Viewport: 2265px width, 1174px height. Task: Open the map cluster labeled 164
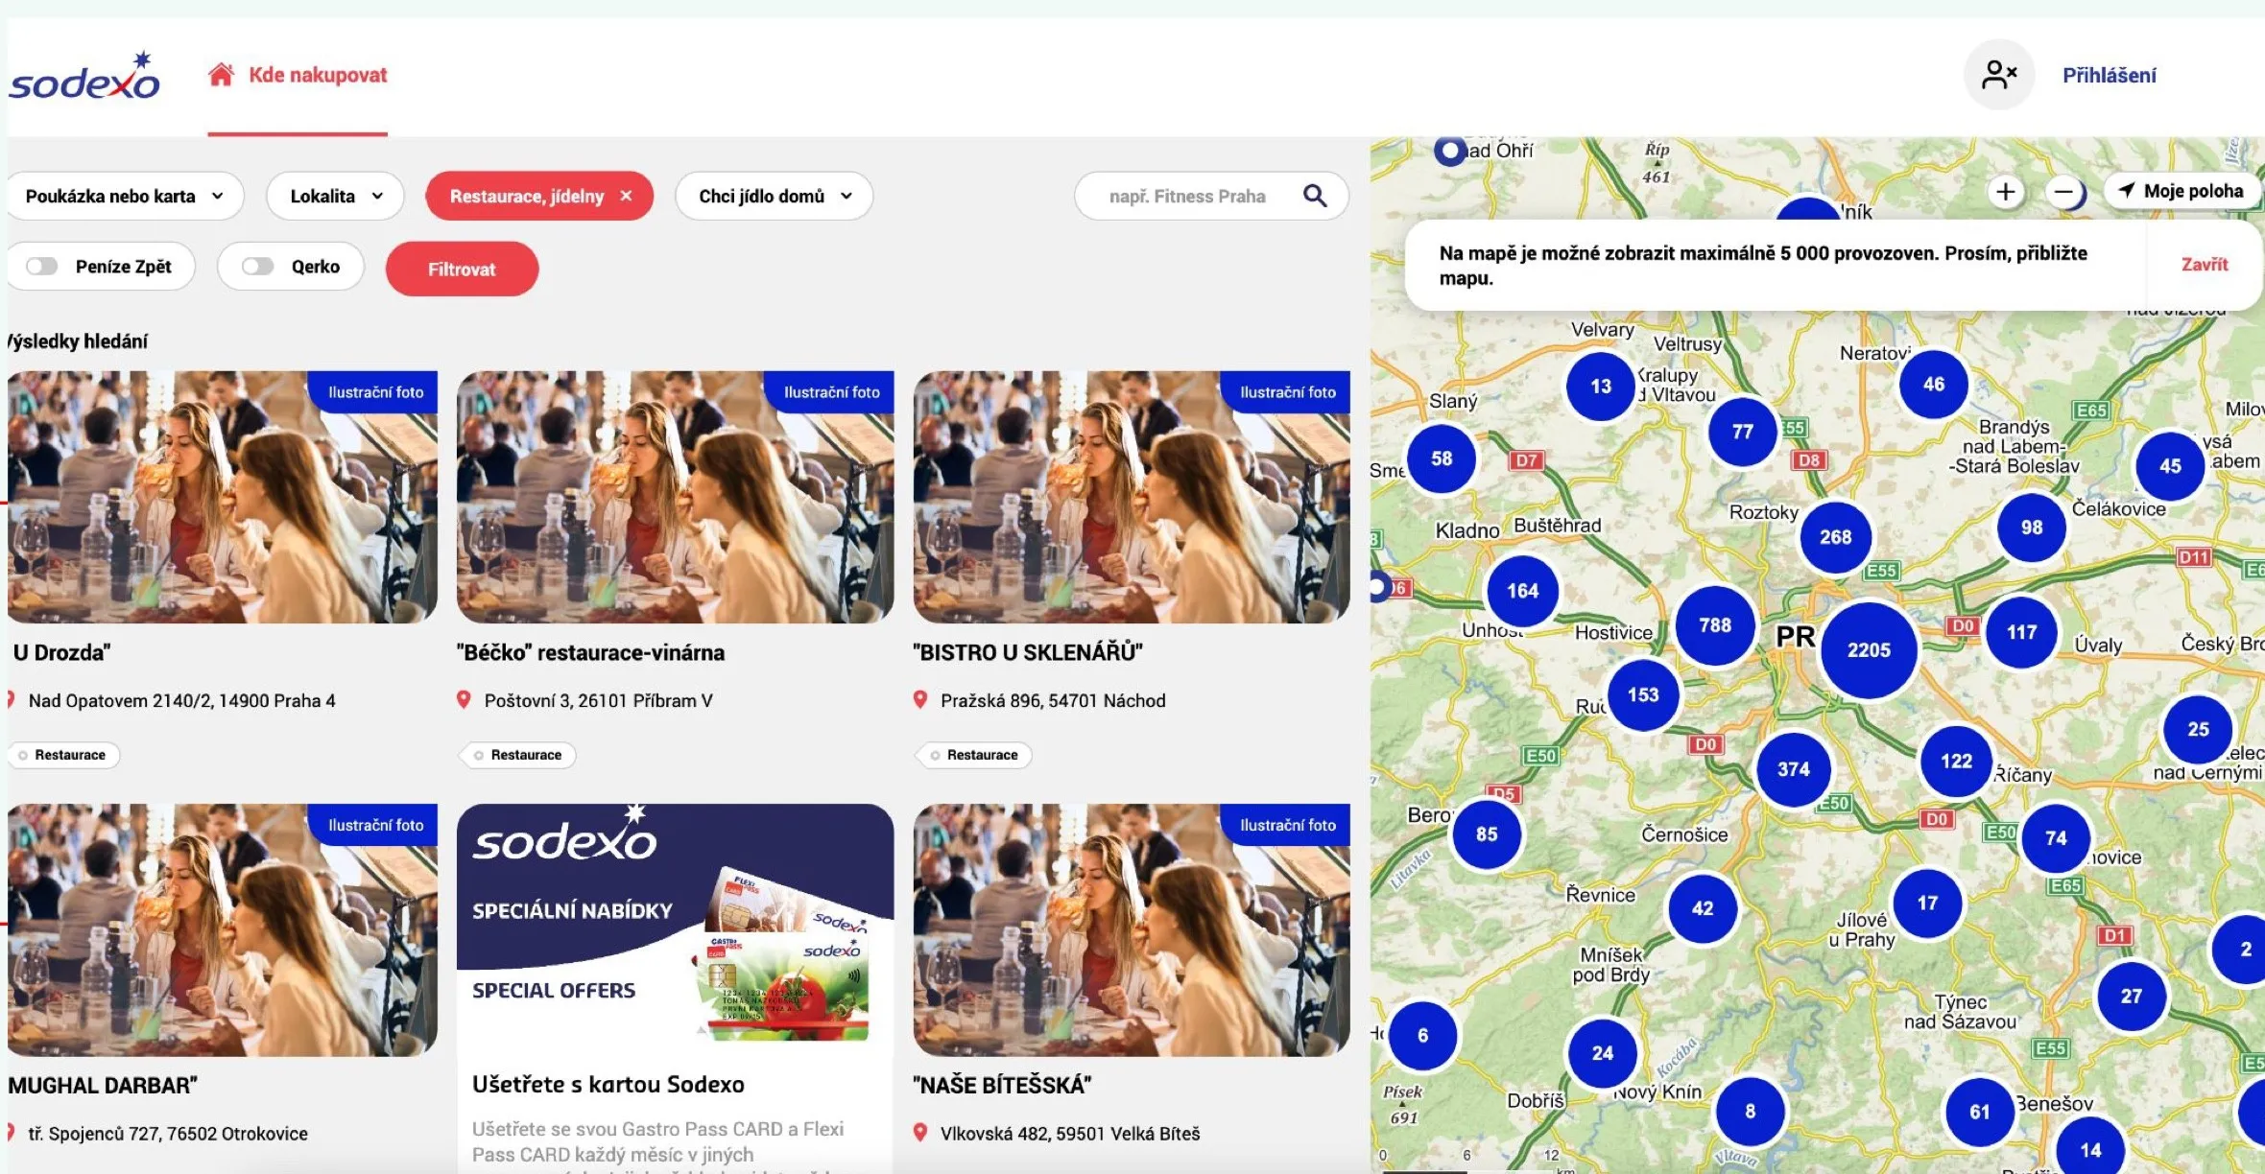click(1522, 591)
